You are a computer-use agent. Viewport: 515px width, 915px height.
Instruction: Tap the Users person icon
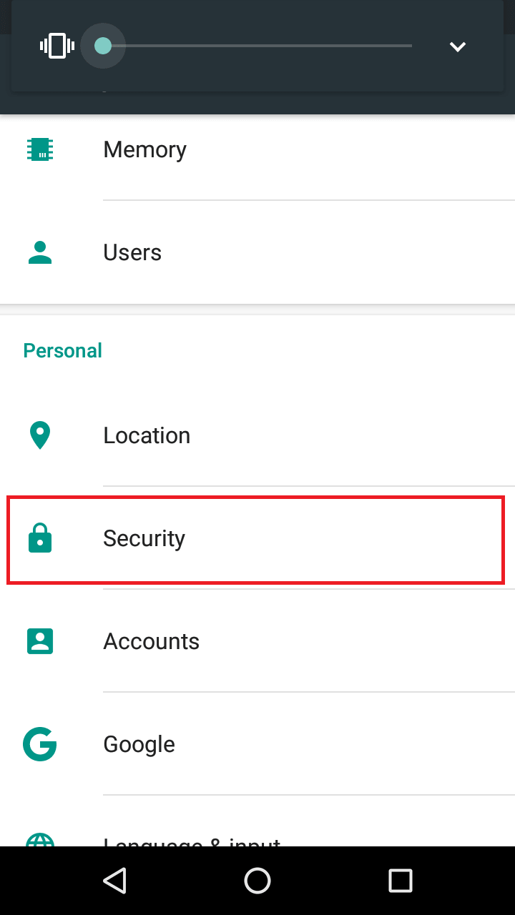tap(40, 252)
